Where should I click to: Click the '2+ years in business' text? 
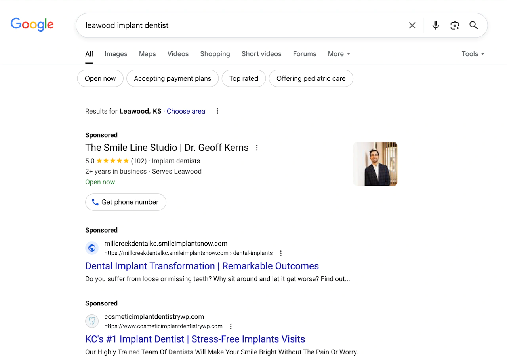point(116,171)
